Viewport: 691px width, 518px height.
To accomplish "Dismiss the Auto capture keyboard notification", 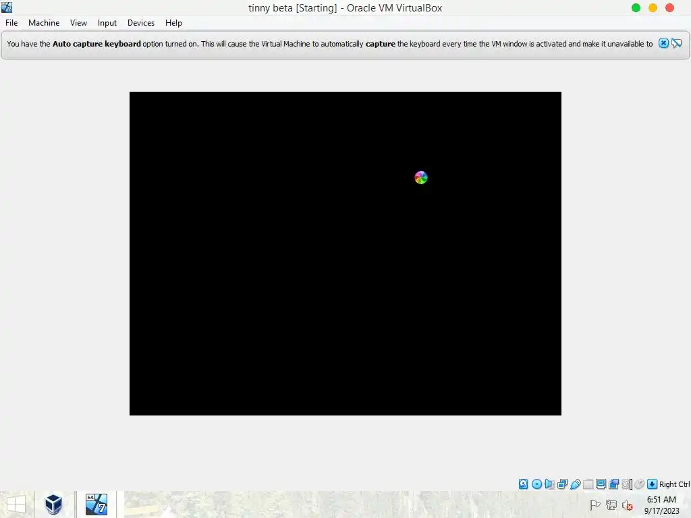I will 663,43.
